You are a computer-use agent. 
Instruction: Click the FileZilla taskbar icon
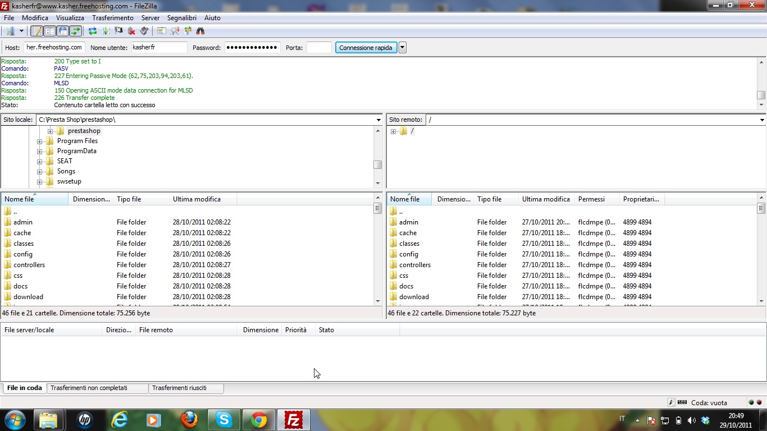point(294,420)
